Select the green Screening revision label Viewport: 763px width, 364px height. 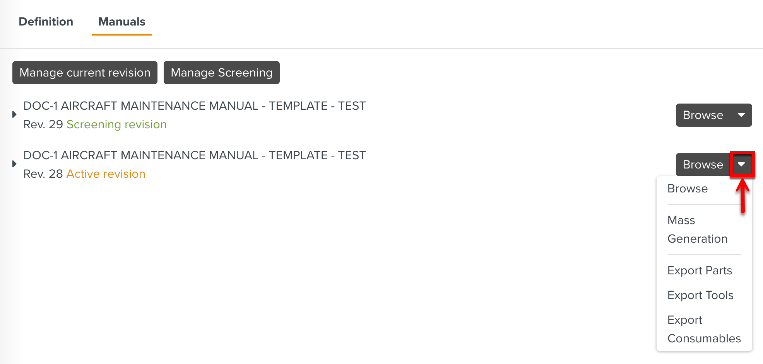pyautogui.click(x=116, y=124)
